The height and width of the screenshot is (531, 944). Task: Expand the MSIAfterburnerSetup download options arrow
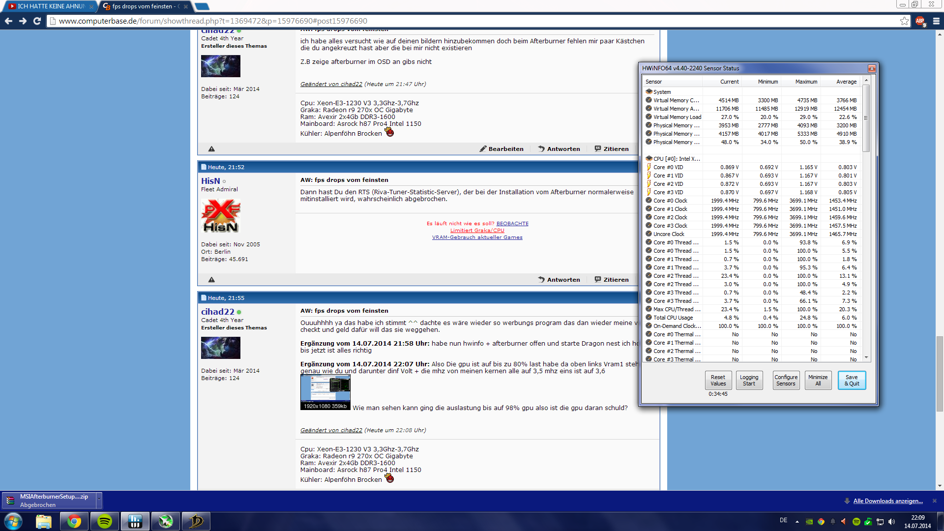99,500
